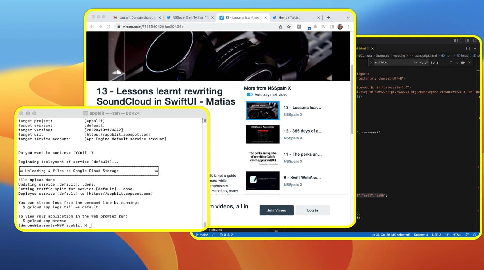Toggle VS Code primary side bar layout
484x270 pixels.
[456, 40]
